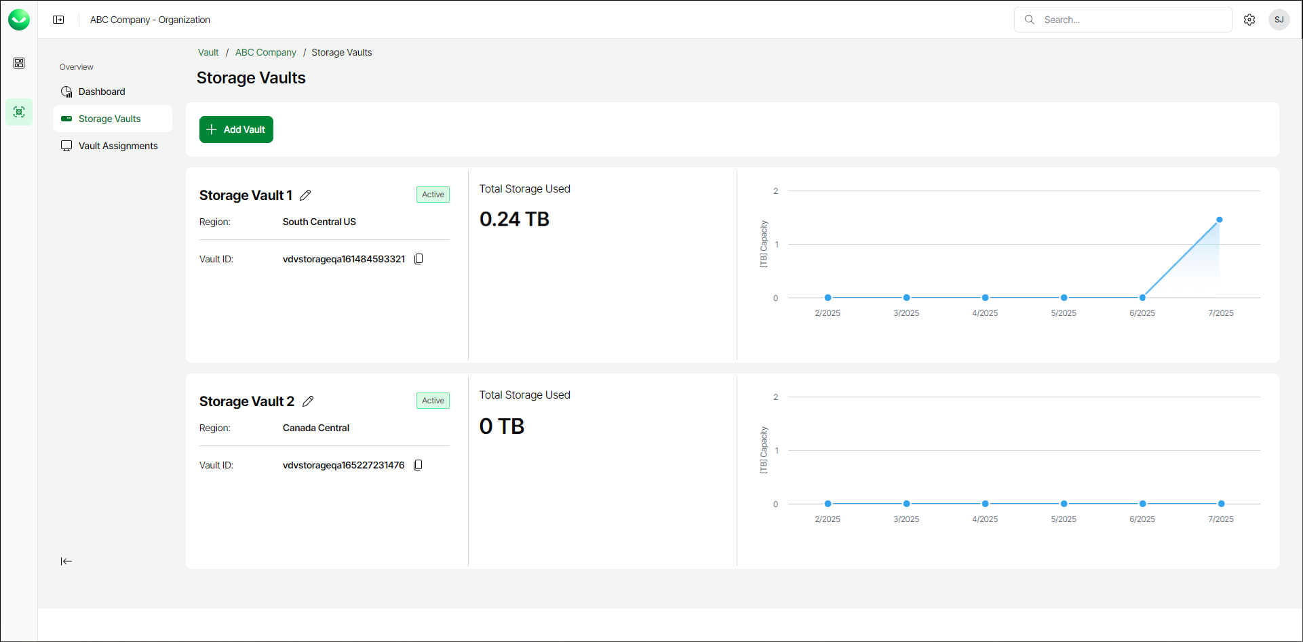The width and height of the screenshot is (1303, 642).
Task: Click the Vault breadcrumb link
Action: tap(208, 52)
